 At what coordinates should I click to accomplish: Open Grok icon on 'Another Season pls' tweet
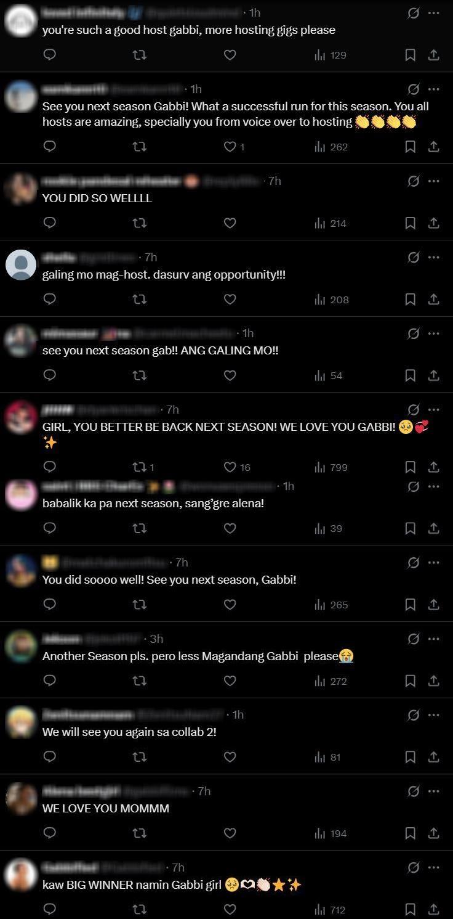[x=414, y=639]
